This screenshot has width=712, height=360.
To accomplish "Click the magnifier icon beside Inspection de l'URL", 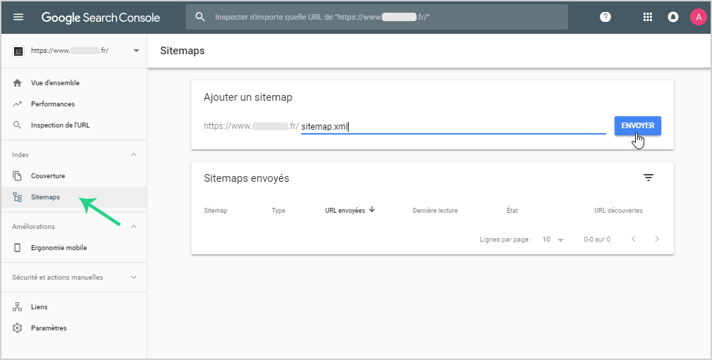I will coord(17,125).
